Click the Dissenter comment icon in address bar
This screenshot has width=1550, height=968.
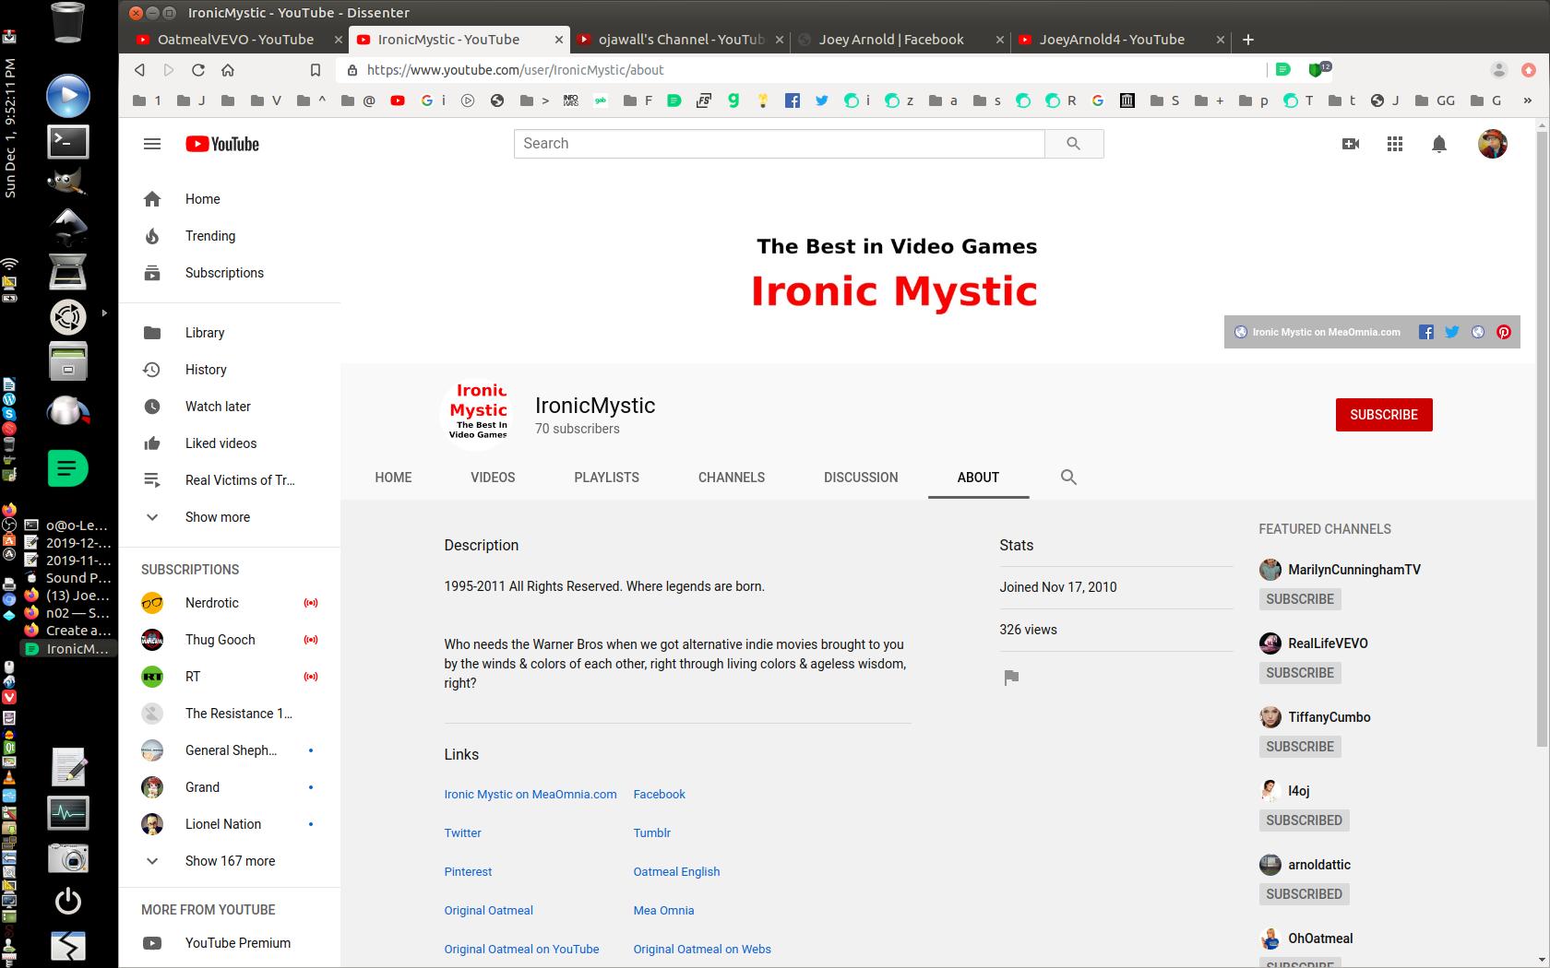pos(1282,70)
